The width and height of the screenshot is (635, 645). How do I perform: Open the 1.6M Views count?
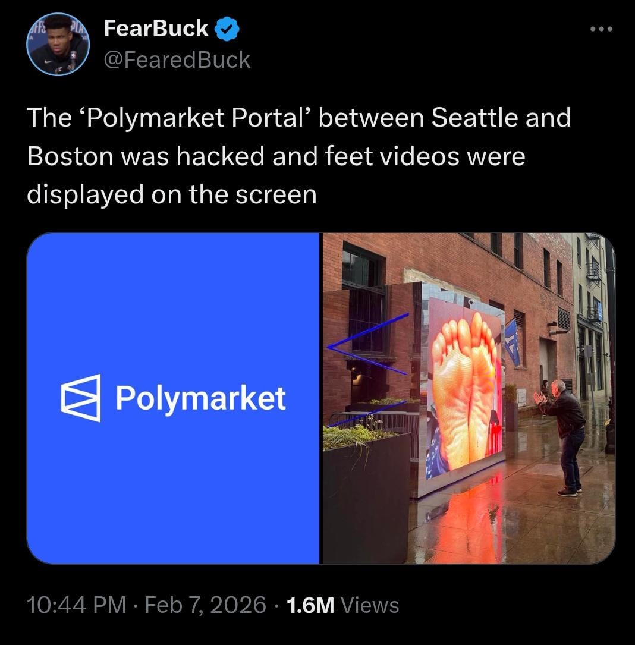342,605
